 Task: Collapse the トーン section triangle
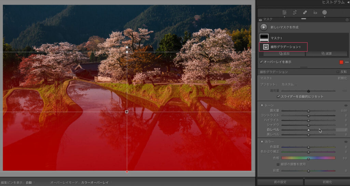[x=262, y=105]
